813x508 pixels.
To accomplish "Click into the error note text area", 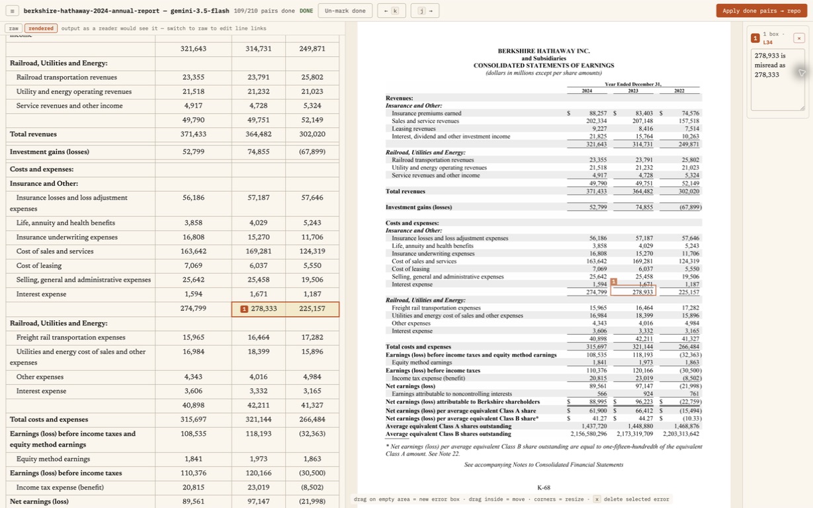I will coord(778,79).
